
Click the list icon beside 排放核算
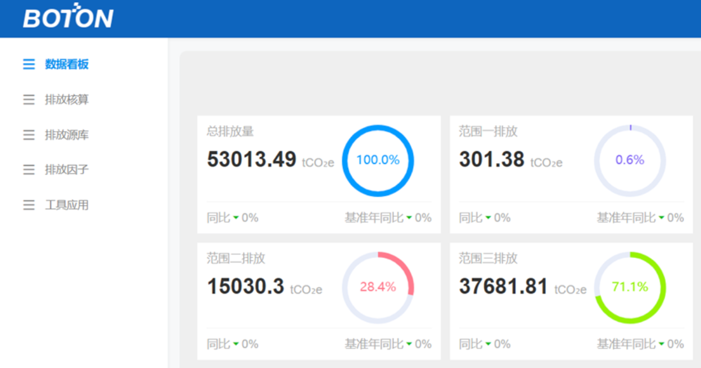click(x=28, y=100)
